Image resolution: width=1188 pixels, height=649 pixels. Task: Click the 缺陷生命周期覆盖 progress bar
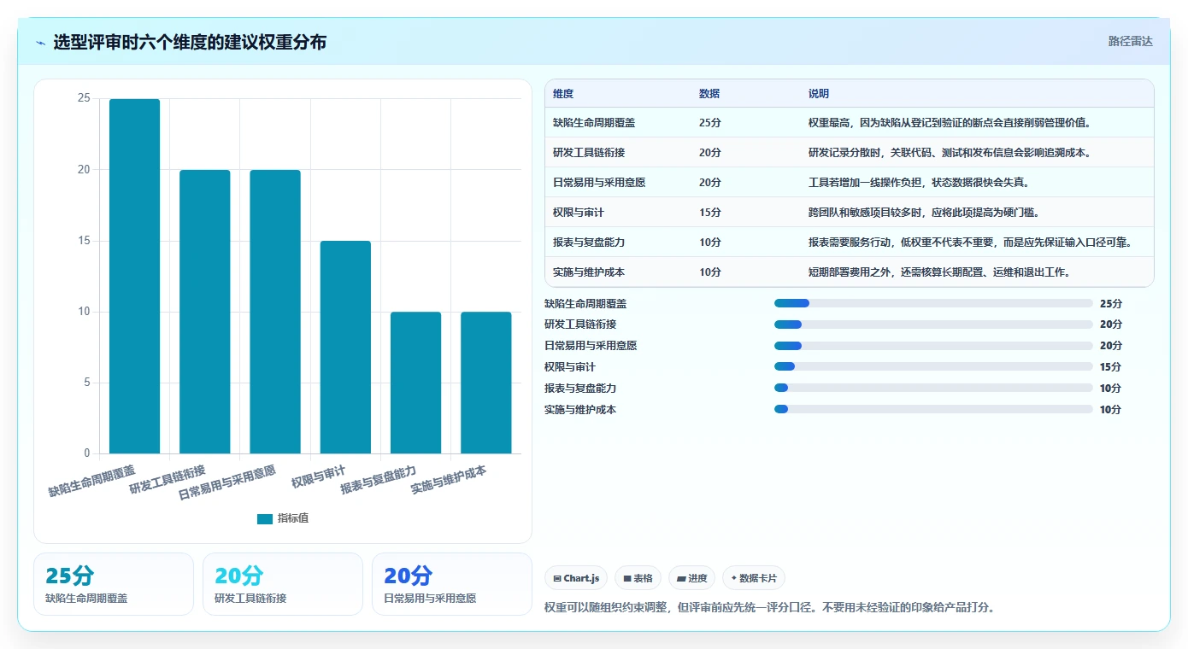(933, 303)
